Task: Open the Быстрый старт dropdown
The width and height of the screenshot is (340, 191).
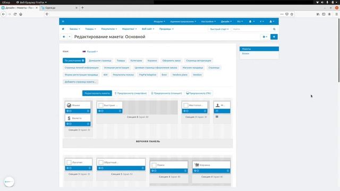Action: pyautogui.click(x=219, y=29)
